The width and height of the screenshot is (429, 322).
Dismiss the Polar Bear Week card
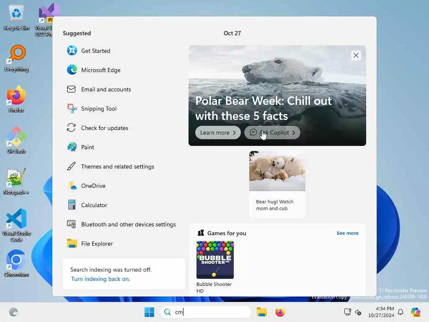point(356,55)
